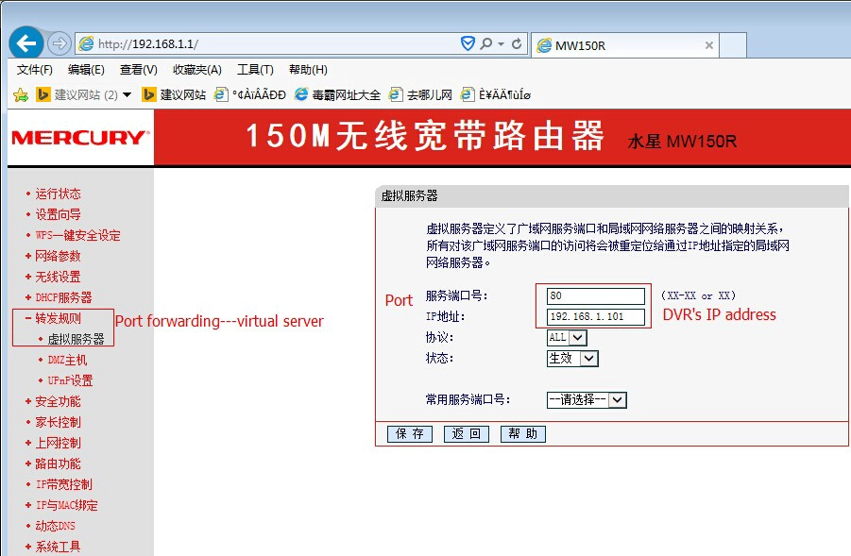Open the 建议网站 (2) favorites dropdown

84,95
